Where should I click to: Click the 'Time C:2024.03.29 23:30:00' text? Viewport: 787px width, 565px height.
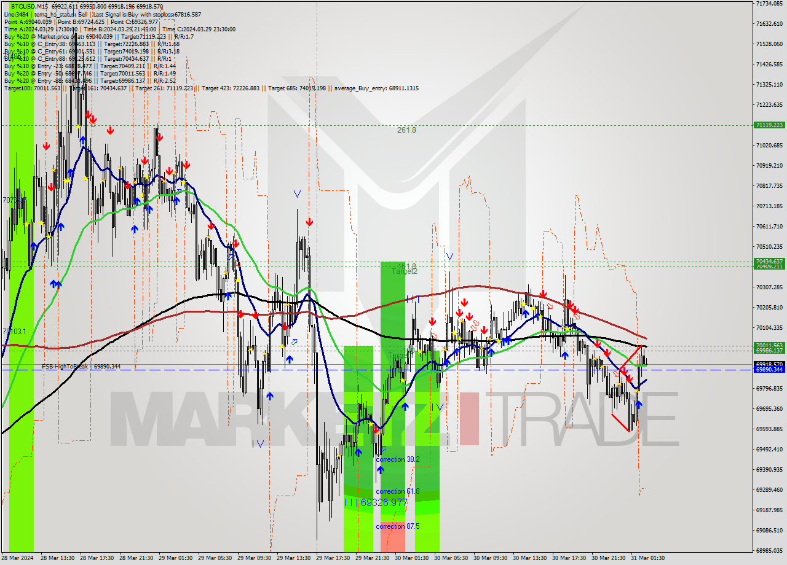[199, 29]
